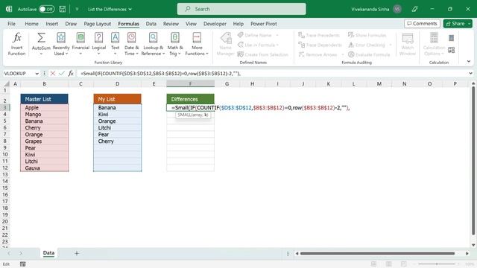This screenshot has width=477, height=268.
Task: Click the fx icon in formula bar
Action: click(x=71, y=73)
